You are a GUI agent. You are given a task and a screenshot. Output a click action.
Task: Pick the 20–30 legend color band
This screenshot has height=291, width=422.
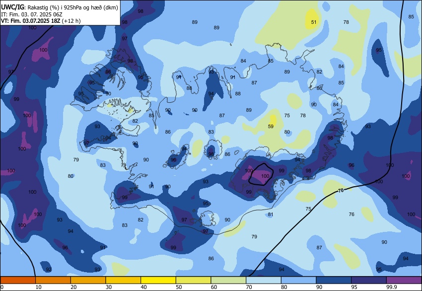point(88,280)
